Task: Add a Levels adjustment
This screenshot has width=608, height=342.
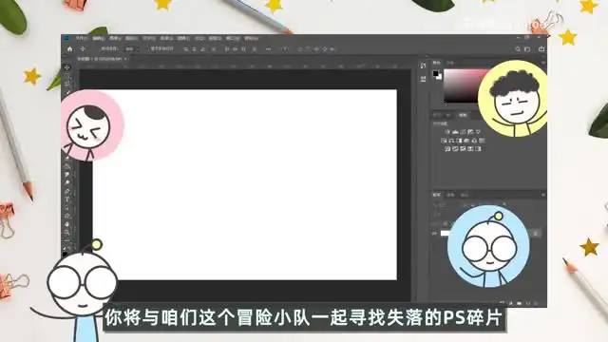Action: (455, 132)
